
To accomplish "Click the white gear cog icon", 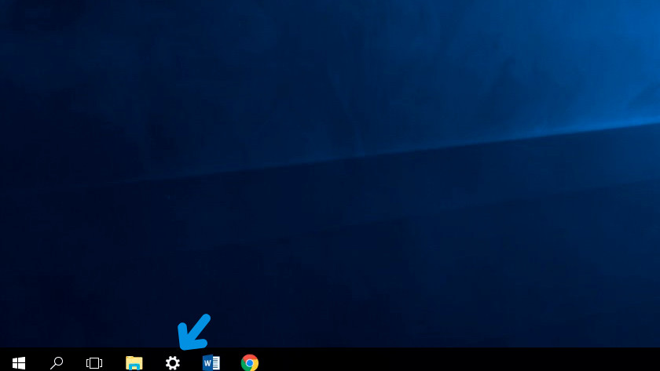I will click(172, 362).
